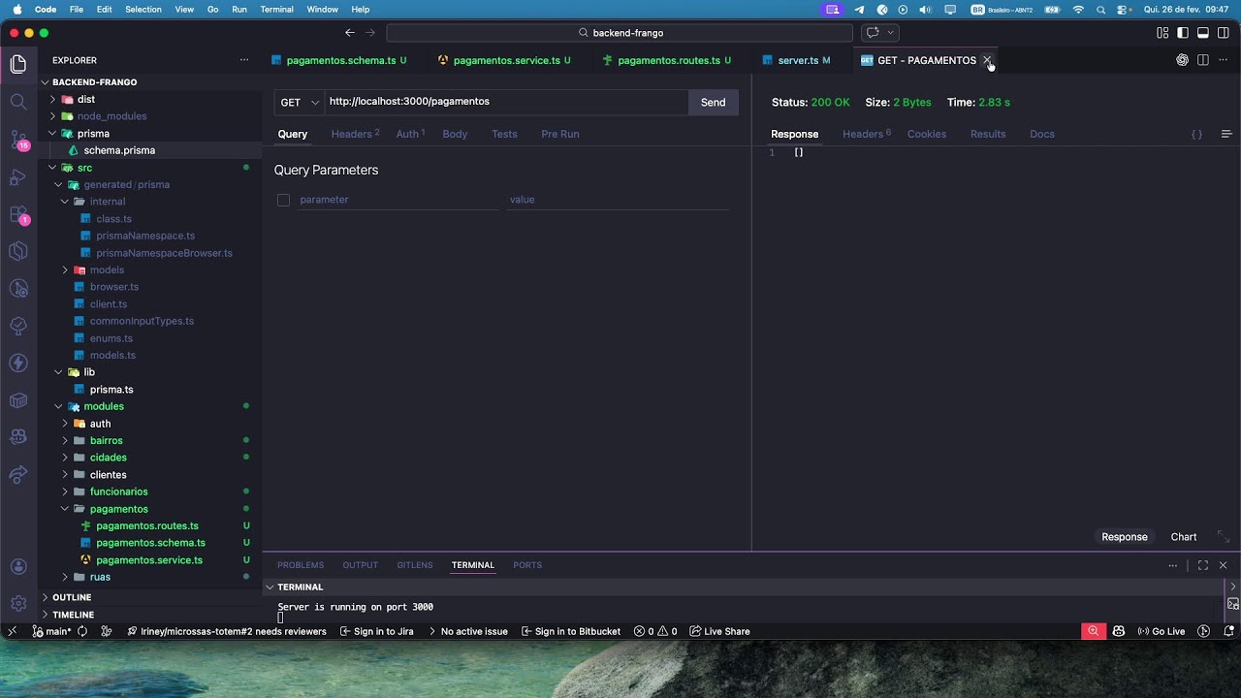Open the response options lines icon

(x=1226, y=134)
